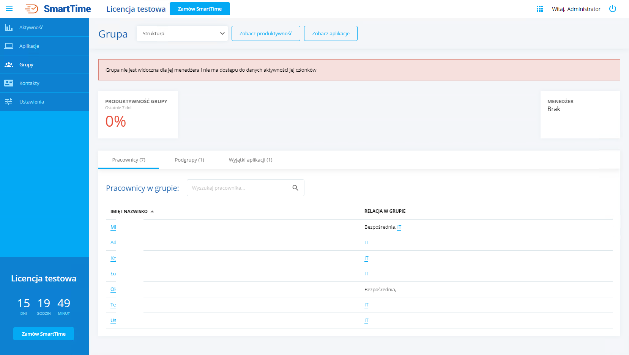Click Zobacz produktywność button
The width and height of the screenshot is (629, 355).
266,33
